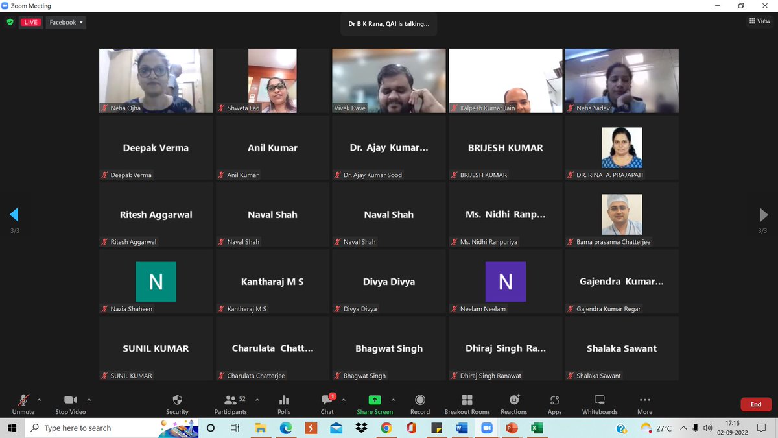Screen dimensions: 778x438
Task: Unmute the microphone in Zoom
Action: pyautogui.click(x=23, y=404)
